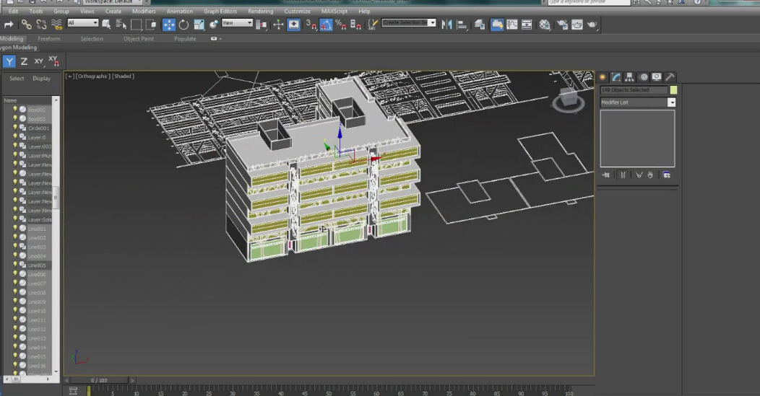Choose the Unlink Selection tool

[41, 25]
